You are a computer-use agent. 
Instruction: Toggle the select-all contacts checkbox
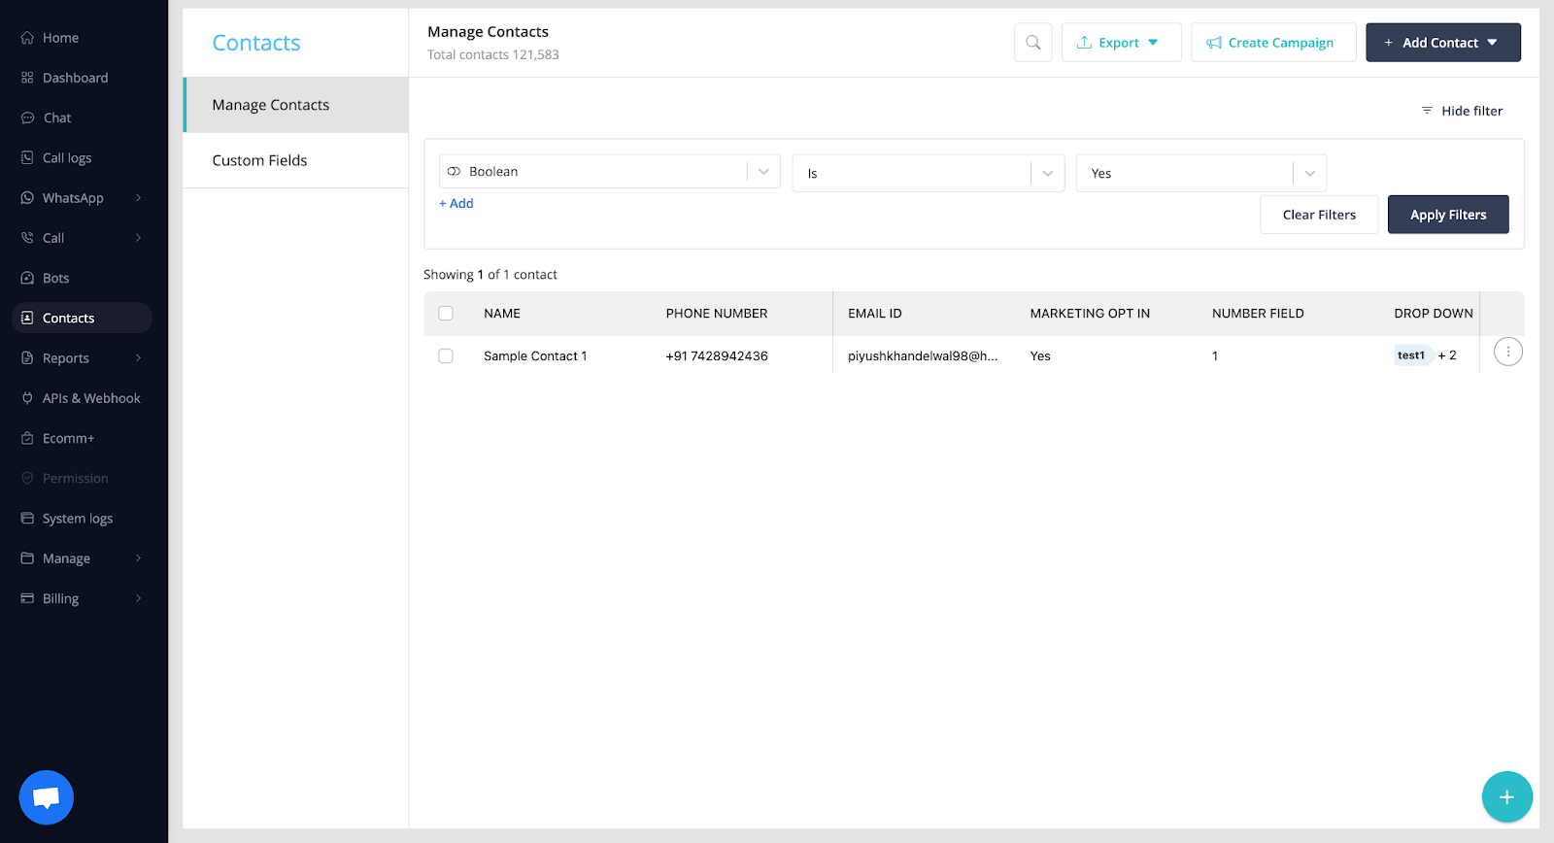446,314
